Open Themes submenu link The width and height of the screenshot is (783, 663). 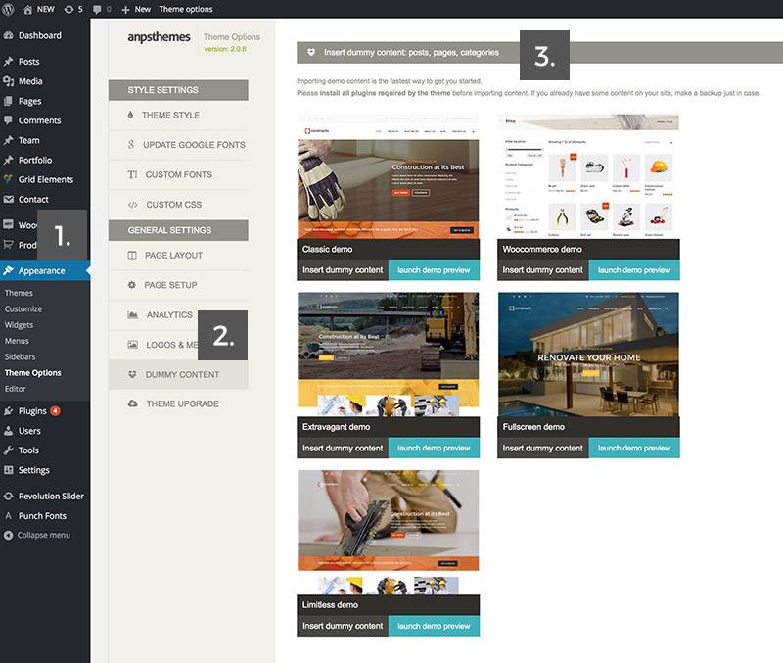click(x=19, y=293)
